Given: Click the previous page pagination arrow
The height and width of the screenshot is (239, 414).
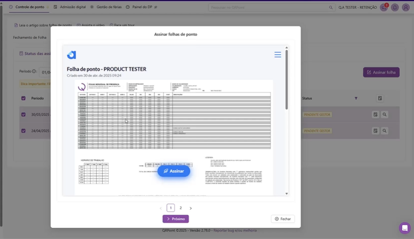Looking at the screenshot, I should coord(161,208).
